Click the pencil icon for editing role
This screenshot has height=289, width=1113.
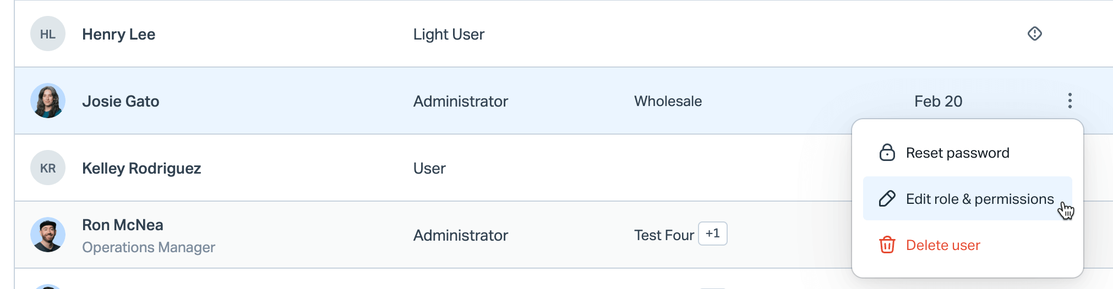click(x=887, y=198)
